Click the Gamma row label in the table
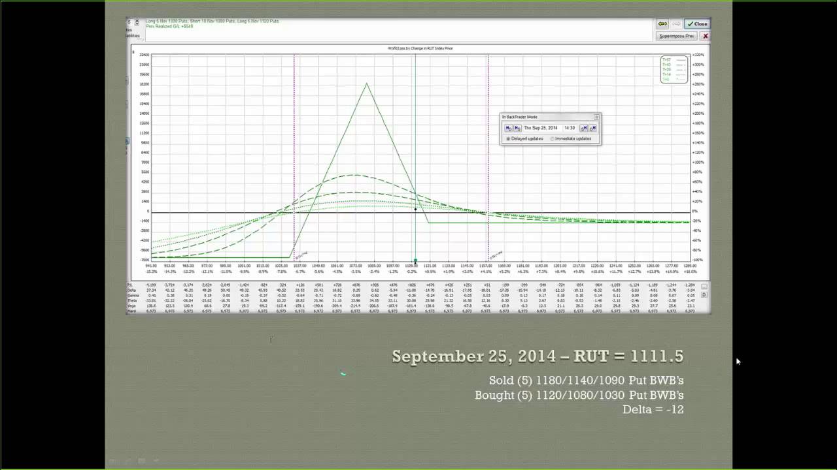The width and height of the screenshot is (837, 470). pos(132,295)
